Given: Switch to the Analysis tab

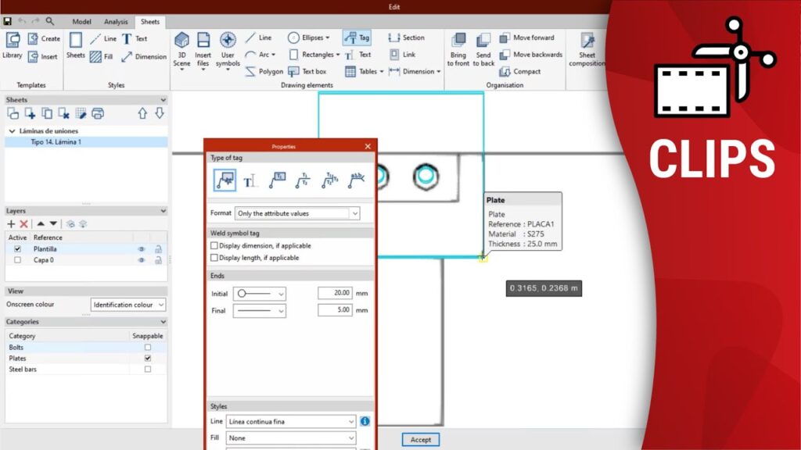Looking at the screenshot, I should click(x=116, y=22).
